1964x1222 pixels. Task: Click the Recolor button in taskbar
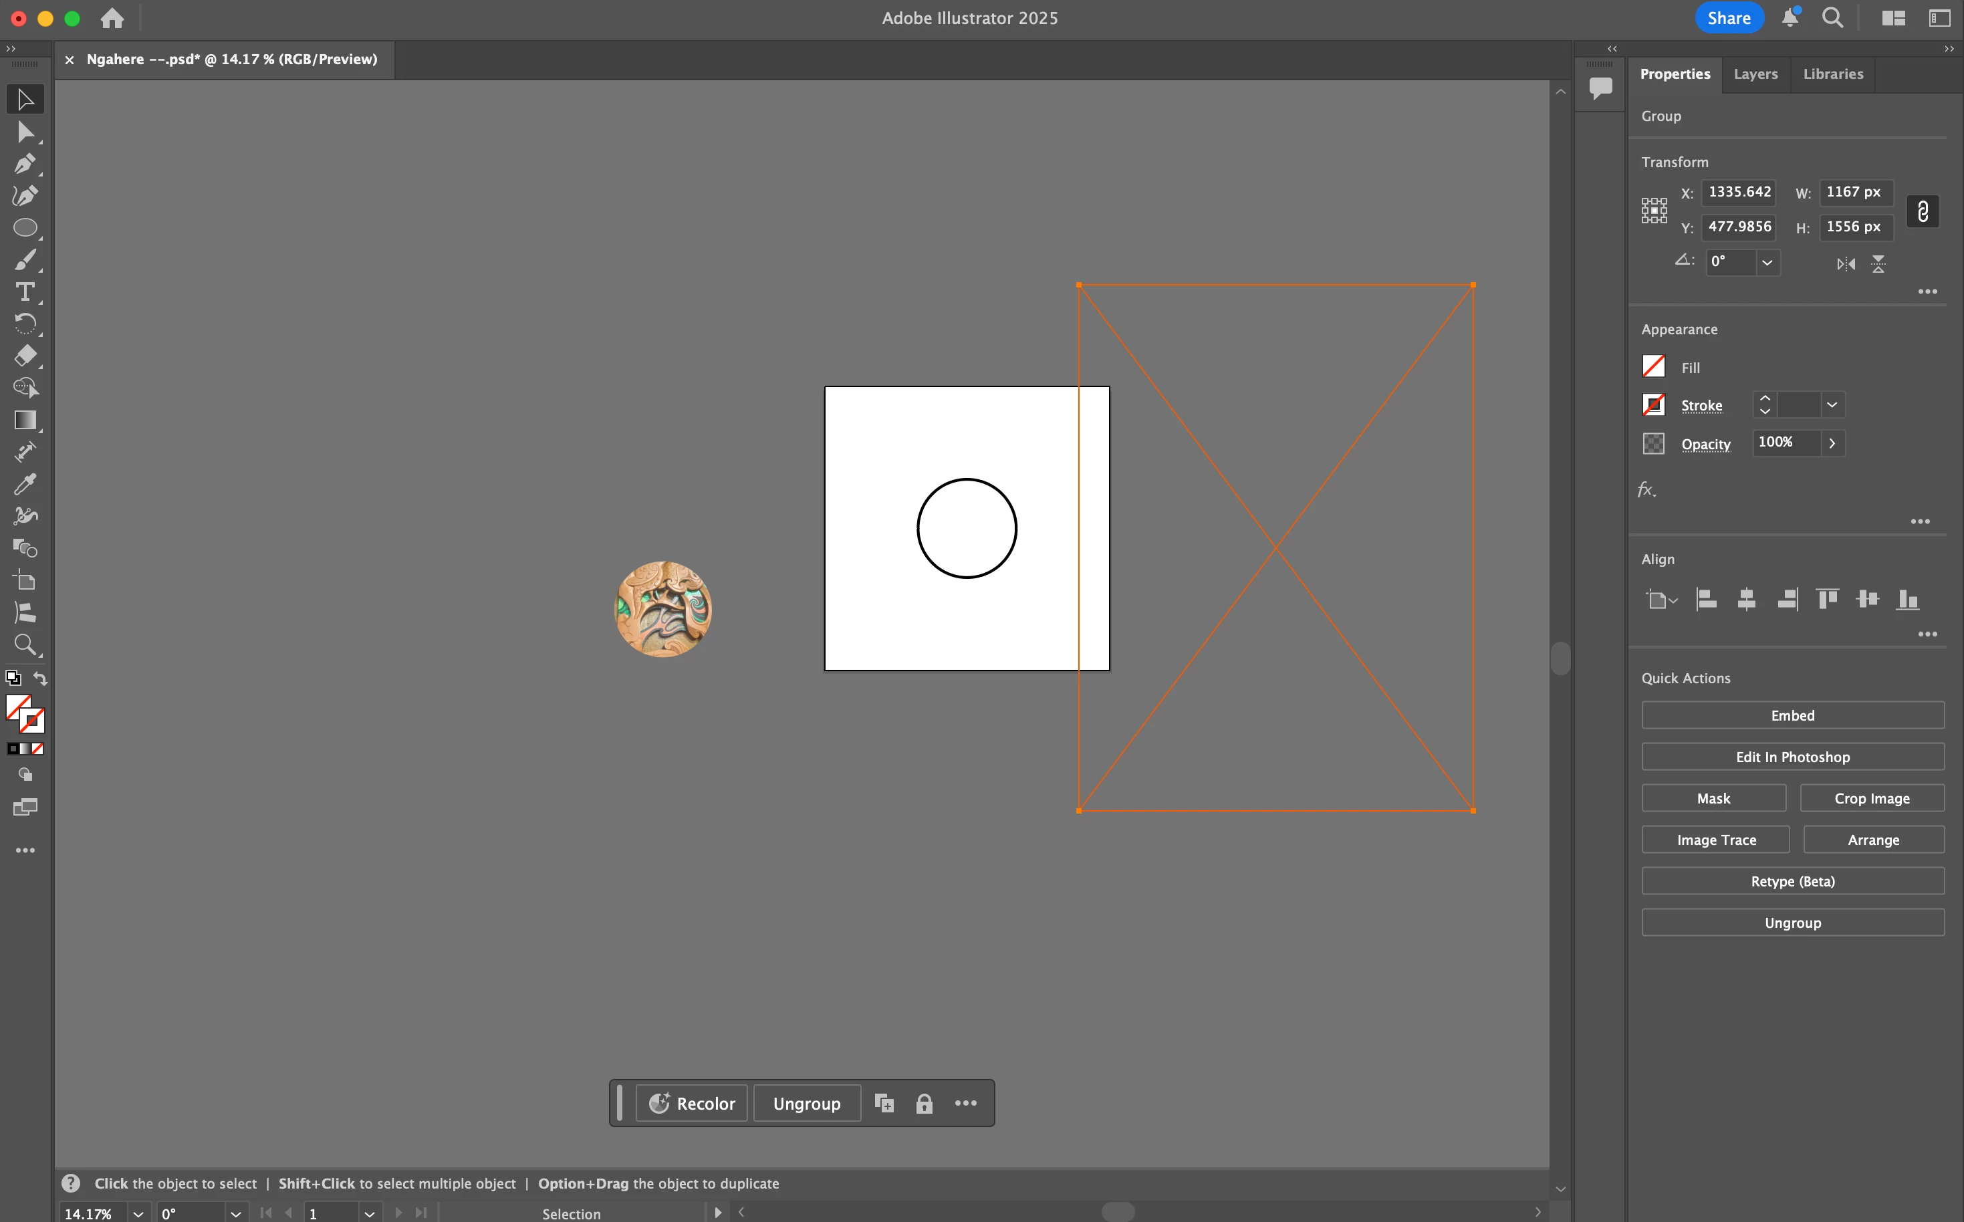(x=692, y=1103)
